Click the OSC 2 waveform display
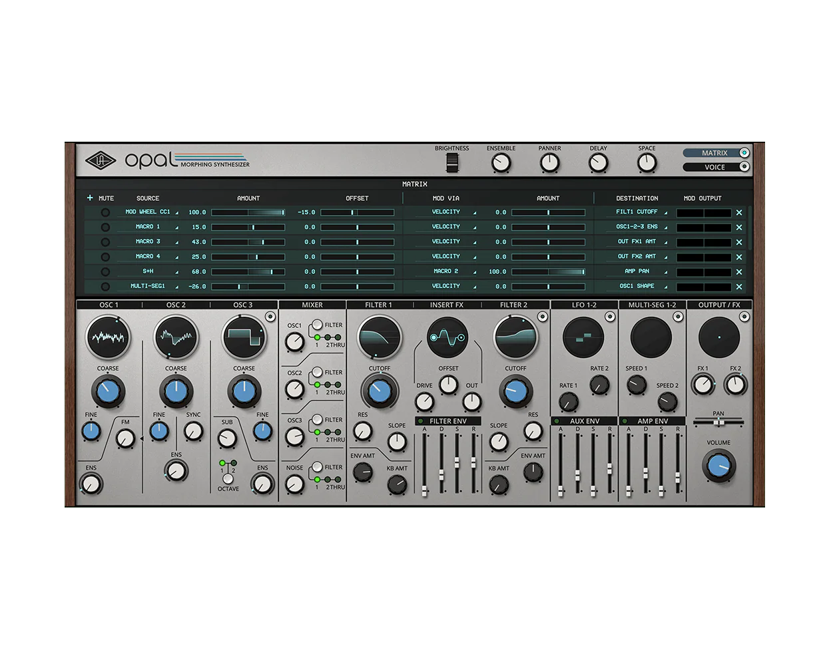 (x=176, y=337)
